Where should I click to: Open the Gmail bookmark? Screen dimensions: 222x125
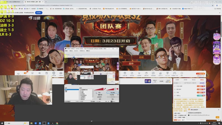tap(7, 9)
